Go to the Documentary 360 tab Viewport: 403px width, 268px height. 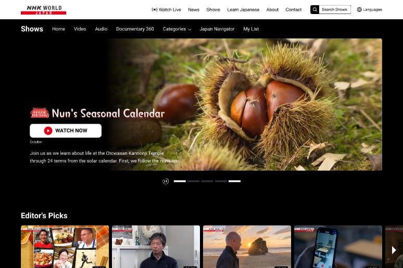(x=135, y=29)
